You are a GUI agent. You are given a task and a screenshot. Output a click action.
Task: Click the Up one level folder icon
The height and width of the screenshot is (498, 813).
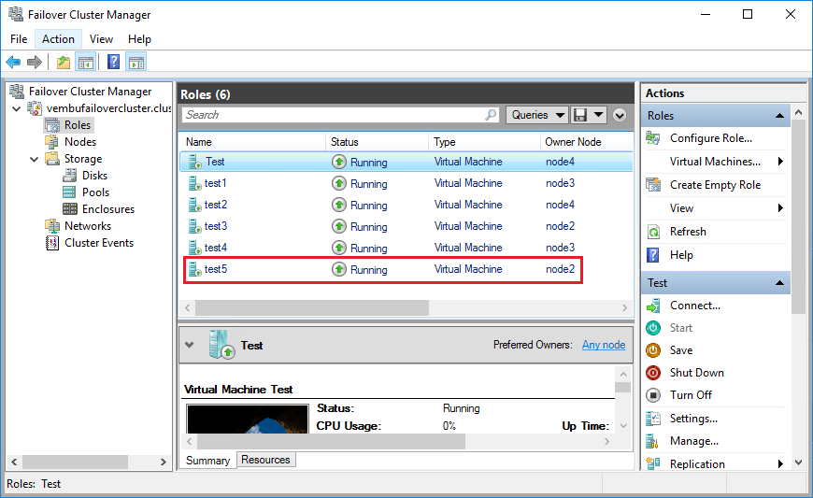click(x=64, y=63)
